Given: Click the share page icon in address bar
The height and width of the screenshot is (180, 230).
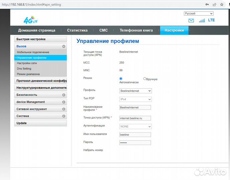Looking at the screenshot, I should pyautogui.click(x=214, y=5).
